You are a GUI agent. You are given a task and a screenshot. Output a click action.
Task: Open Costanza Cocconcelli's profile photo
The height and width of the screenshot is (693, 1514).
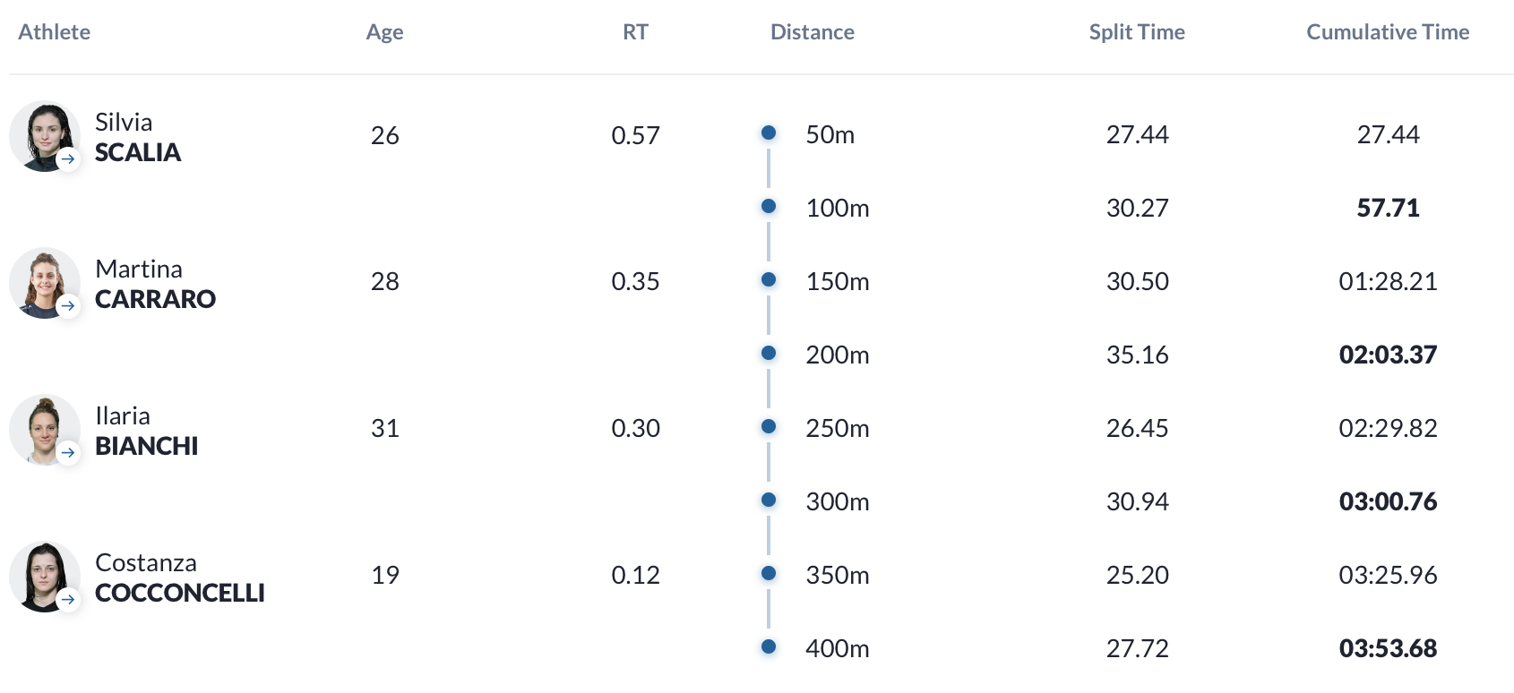[45, 577]
